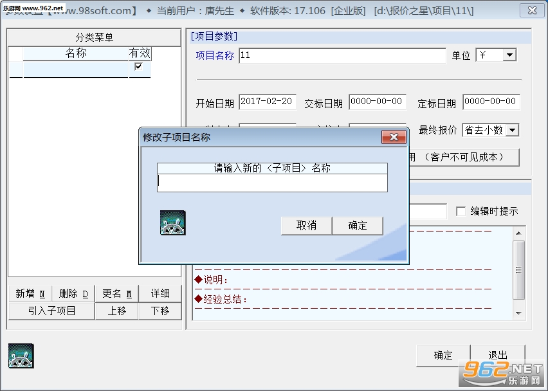The image size is (548, 391).
Task: Click the ship wheel icon in rename dialog
Action: pos(172,223)
